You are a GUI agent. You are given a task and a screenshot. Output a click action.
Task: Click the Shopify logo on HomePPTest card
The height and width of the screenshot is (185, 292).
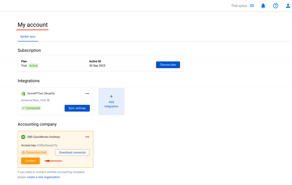click(x=23, y=93)
